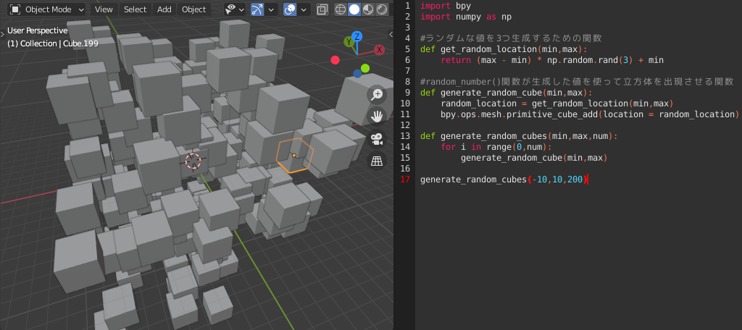The height and width of the screenshot is (330, 742).
Task: Place cursor at end of generate_random_cubes(-10,10,200)
Action: pos(587,179)
